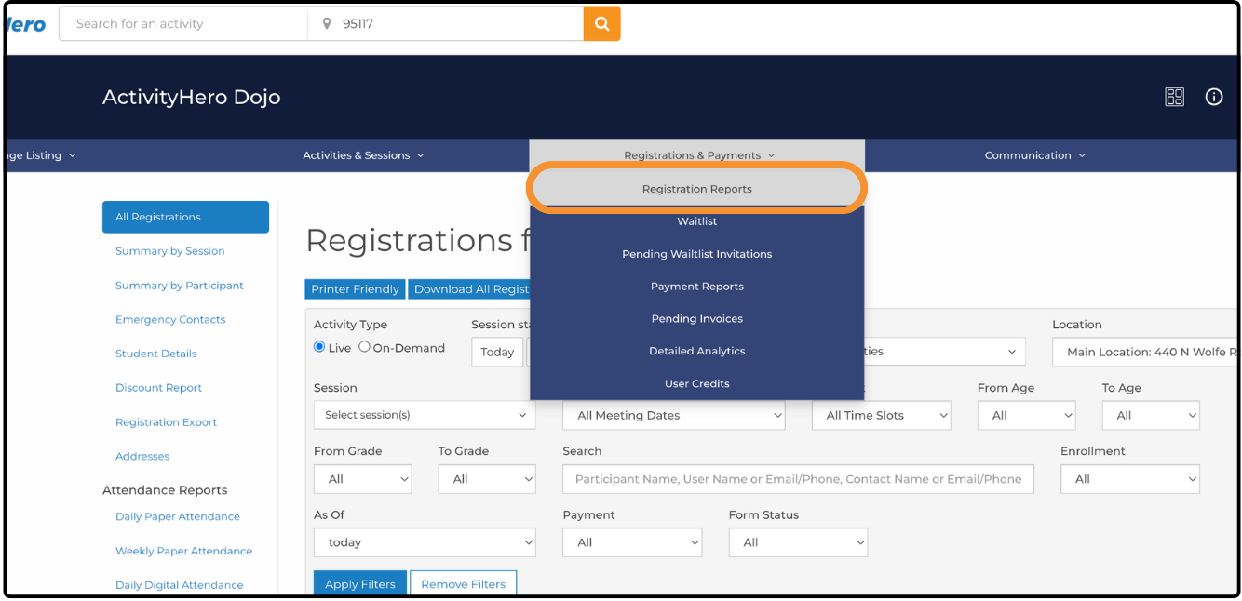The height and width of the screenshot is (601, 1242).
Task: Open the All Time Slots dropdown
Action: click(x=882, y=415)
